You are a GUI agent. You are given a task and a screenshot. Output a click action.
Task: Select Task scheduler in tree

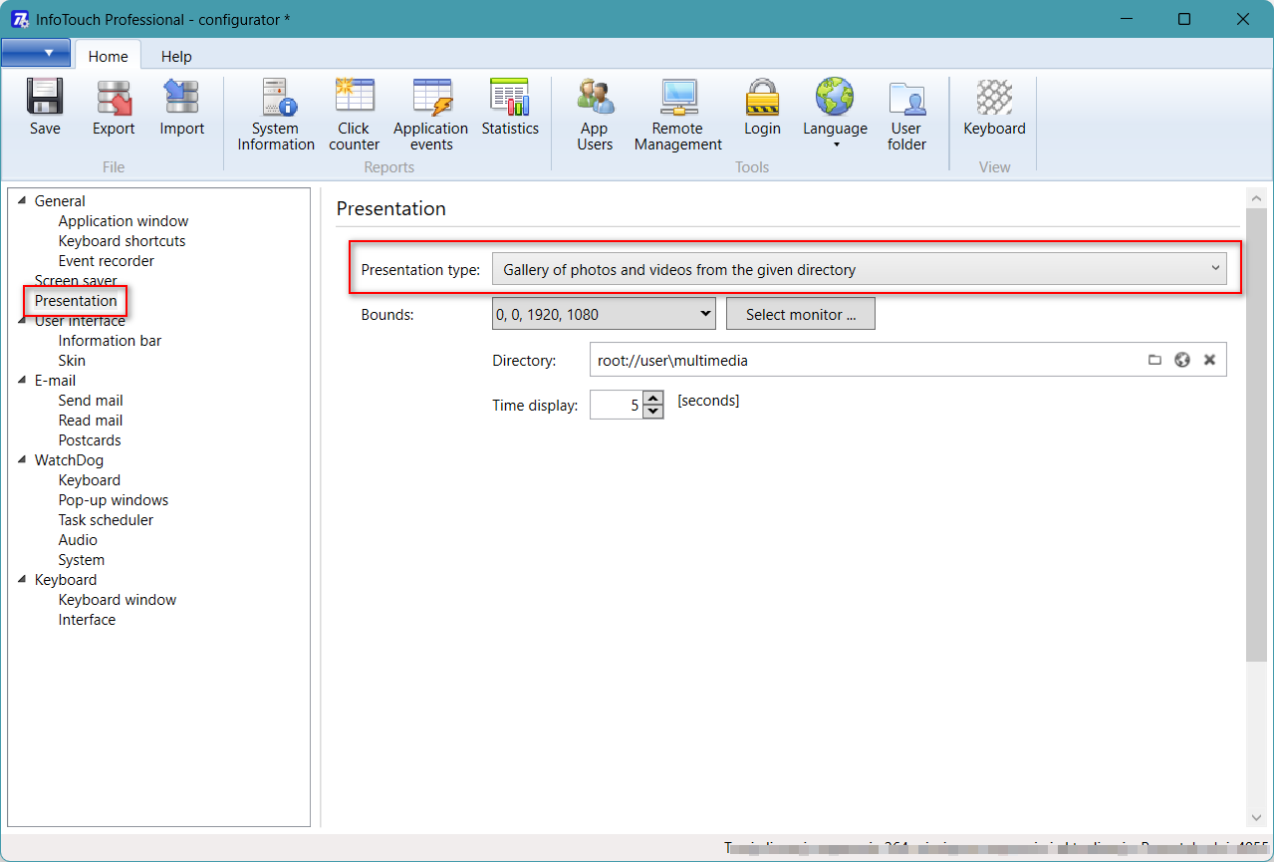coord(106,519)
